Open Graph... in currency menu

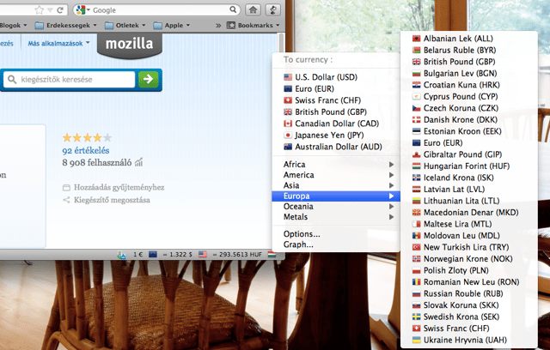(x=336, y=244)
